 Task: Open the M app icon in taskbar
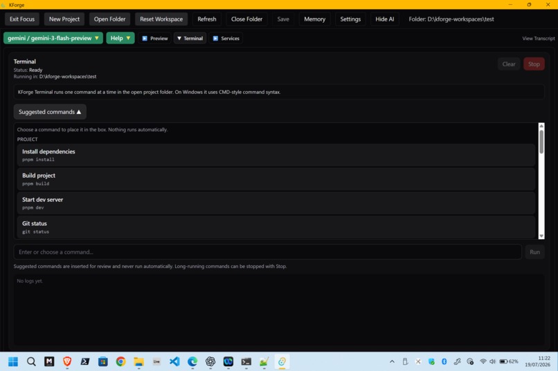pyautogui.click(x=49, y=361)
